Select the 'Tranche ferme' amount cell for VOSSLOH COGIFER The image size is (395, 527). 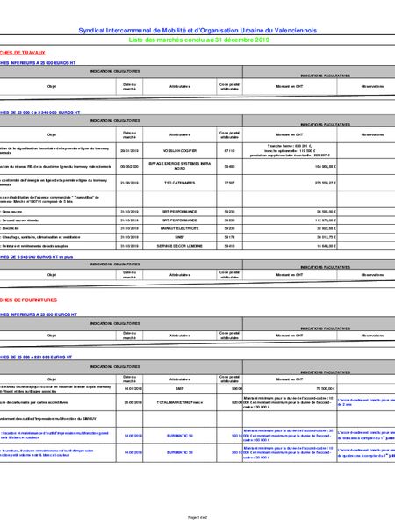point(290,150)
